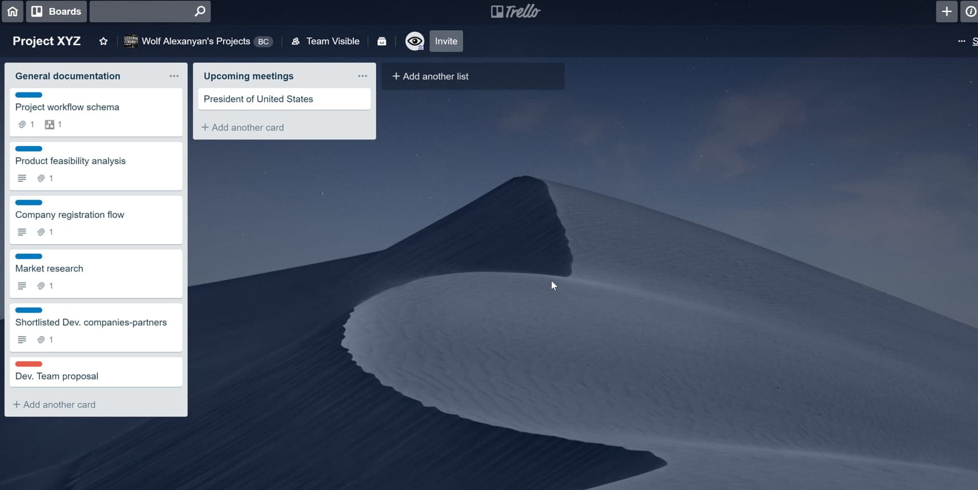Open the President of United States card
Screen dimensions: 978x490
tap(284, 99)
